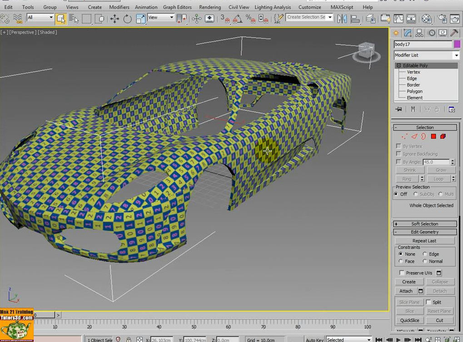Screen dimensions: 463x342
Task: Pick the Rectangular Selection Region tool
Action: [86, 19]
